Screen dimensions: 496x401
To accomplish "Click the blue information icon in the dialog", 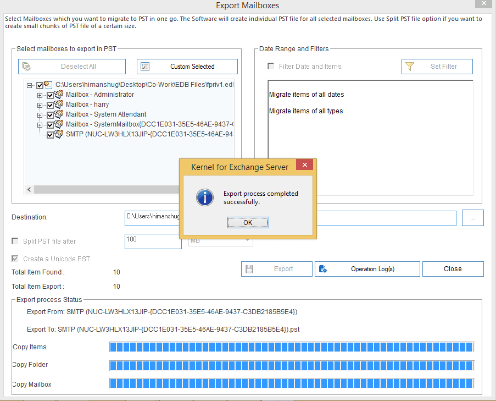I will coord(205,197).
